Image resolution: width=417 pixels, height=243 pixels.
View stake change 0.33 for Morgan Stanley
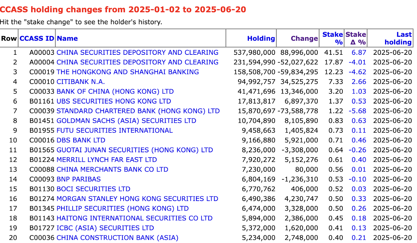359,199
